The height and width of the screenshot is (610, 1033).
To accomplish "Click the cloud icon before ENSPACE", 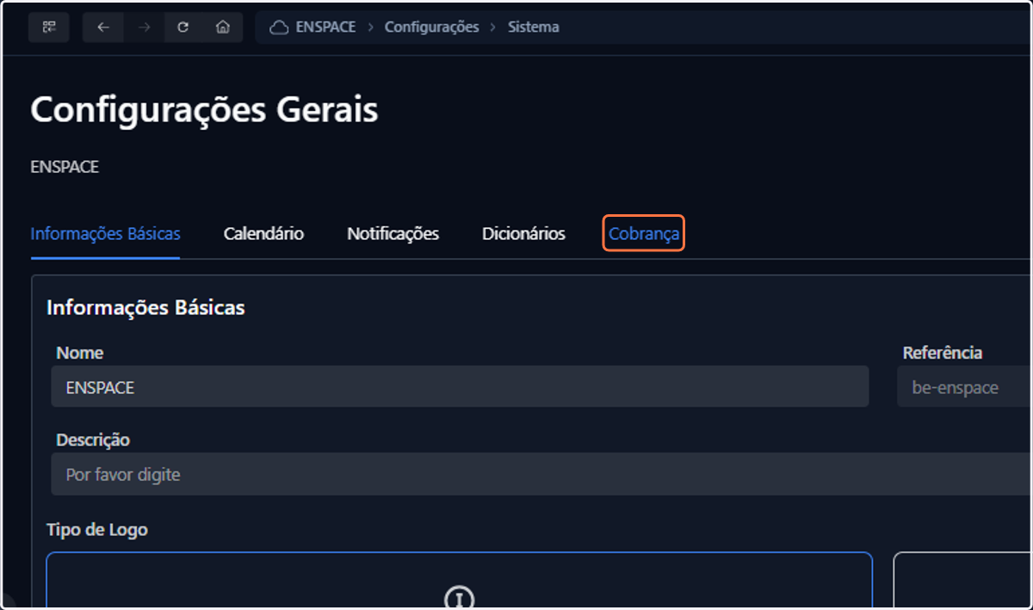I will pos(278,28).
